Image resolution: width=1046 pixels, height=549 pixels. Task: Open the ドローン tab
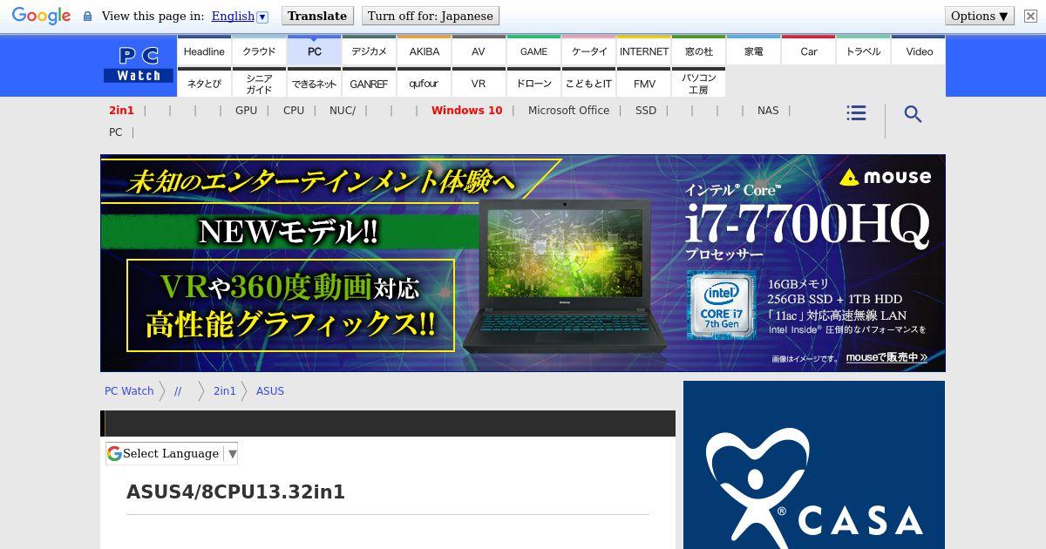click(x=533, y=83)
